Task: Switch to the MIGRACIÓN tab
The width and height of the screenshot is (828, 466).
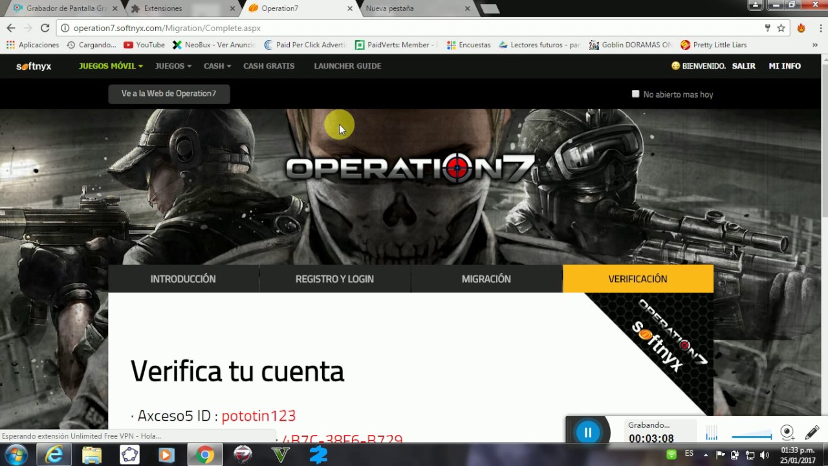Action: pos(486,279)
